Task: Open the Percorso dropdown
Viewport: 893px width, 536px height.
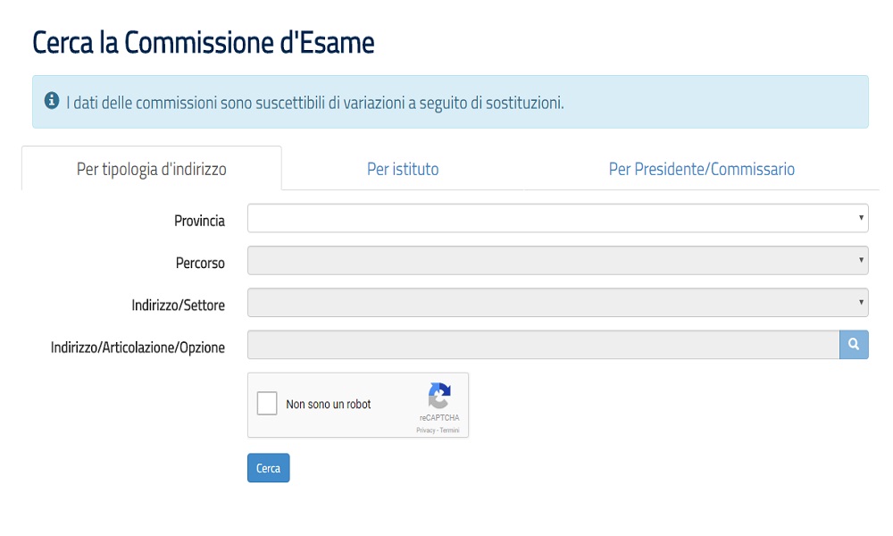Action: point(558,260)
